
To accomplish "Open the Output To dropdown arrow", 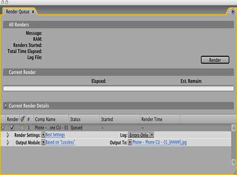I will [x=130, y=142].
